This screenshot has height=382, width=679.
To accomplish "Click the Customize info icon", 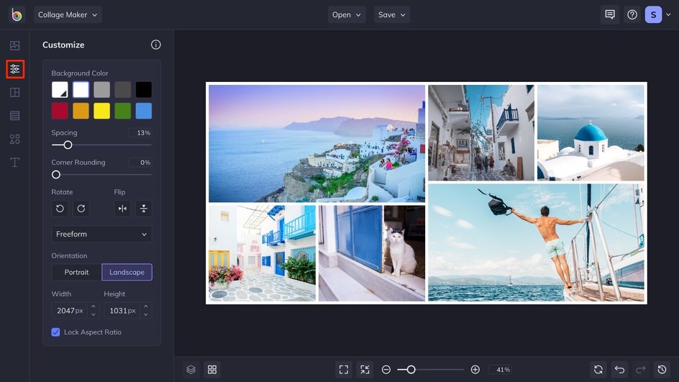I will point(156,45).
